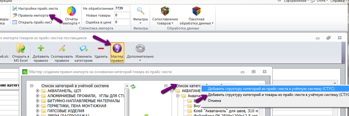This screenshot has width=349, height=116.
Task: Click PLi icon in wizard title bar
Action: (x=25, y=72)
